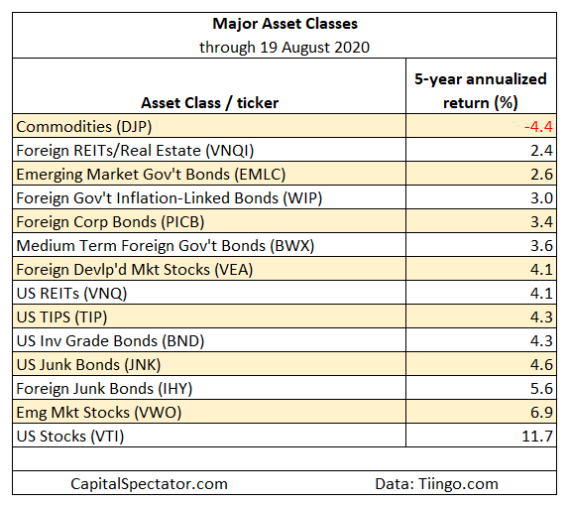This screenshot has height=505, width=569.
Task: Click the CapitalSpectator.com source text
Action: [x=149, y=483]
